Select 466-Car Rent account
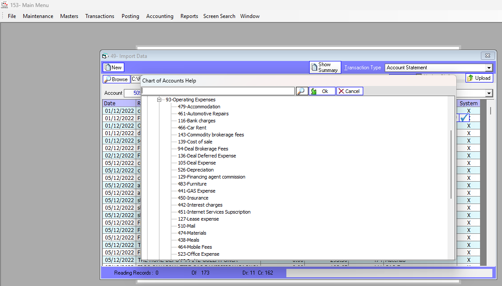Screen dimensions: 502x286 [x=192, y=128]
